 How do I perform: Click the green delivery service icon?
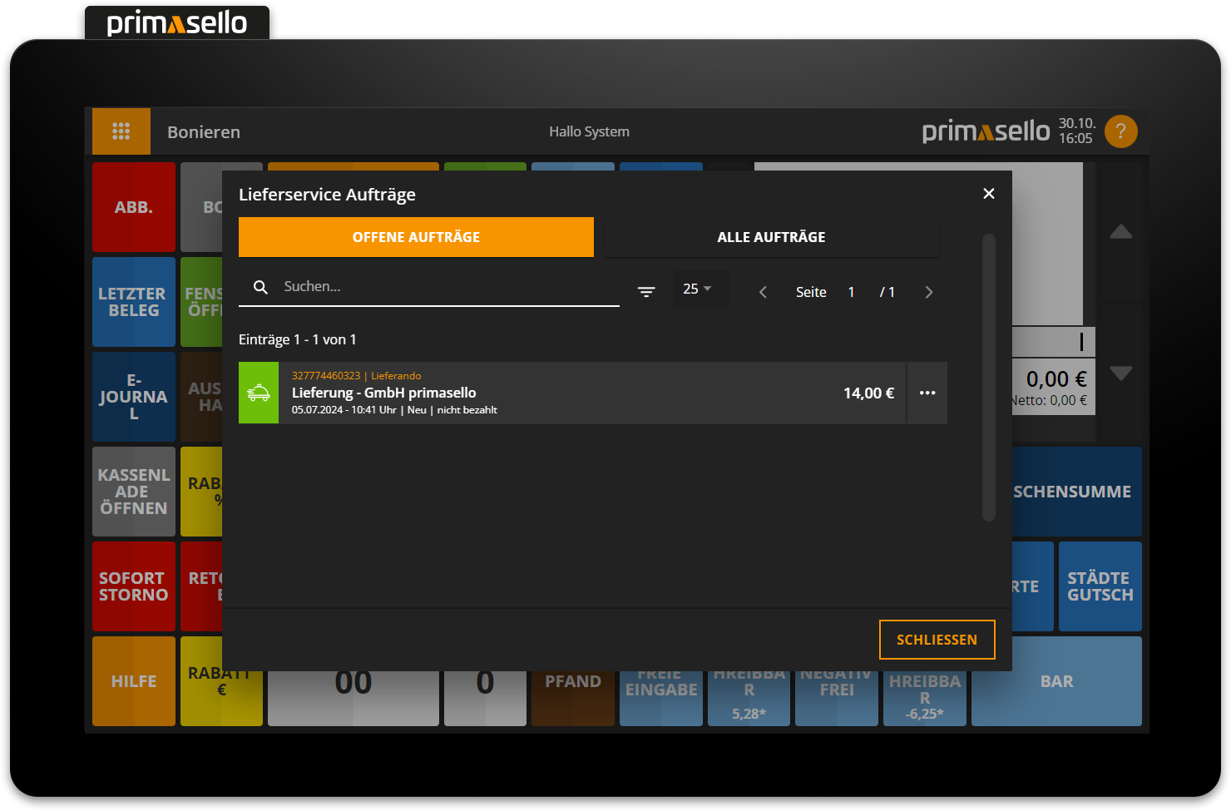(259, 393)
